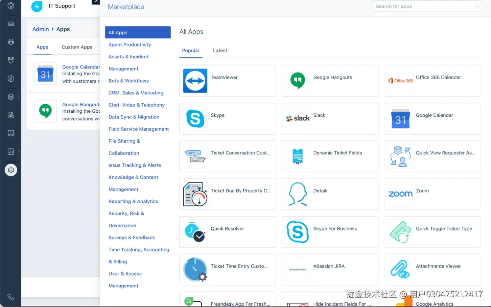Select the All Apps category
Screen dimensions: 491x307
118,32
